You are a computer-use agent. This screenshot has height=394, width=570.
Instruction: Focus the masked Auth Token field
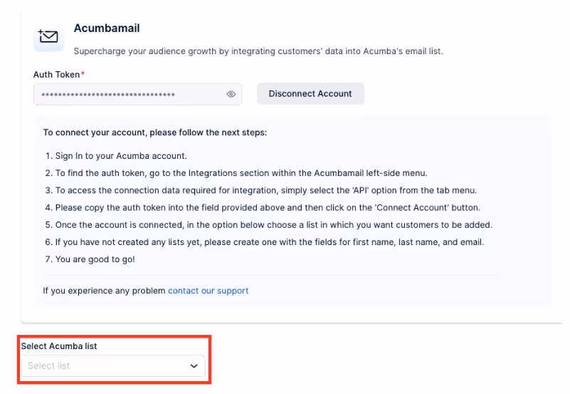point(128,94)
